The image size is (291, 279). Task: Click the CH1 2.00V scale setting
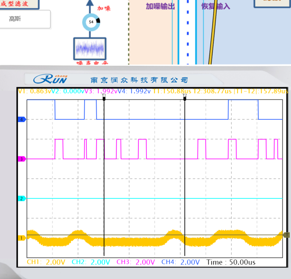pyautogui.click(x=45, y=262)
